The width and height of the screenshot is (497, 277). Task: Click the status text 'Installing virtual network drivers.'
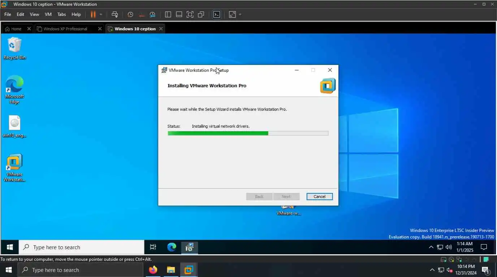[x=221, y=126]
